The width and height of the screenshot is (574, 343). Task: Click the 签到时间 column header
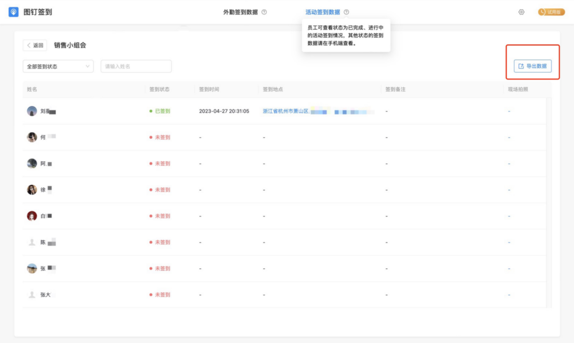(209, 89)
